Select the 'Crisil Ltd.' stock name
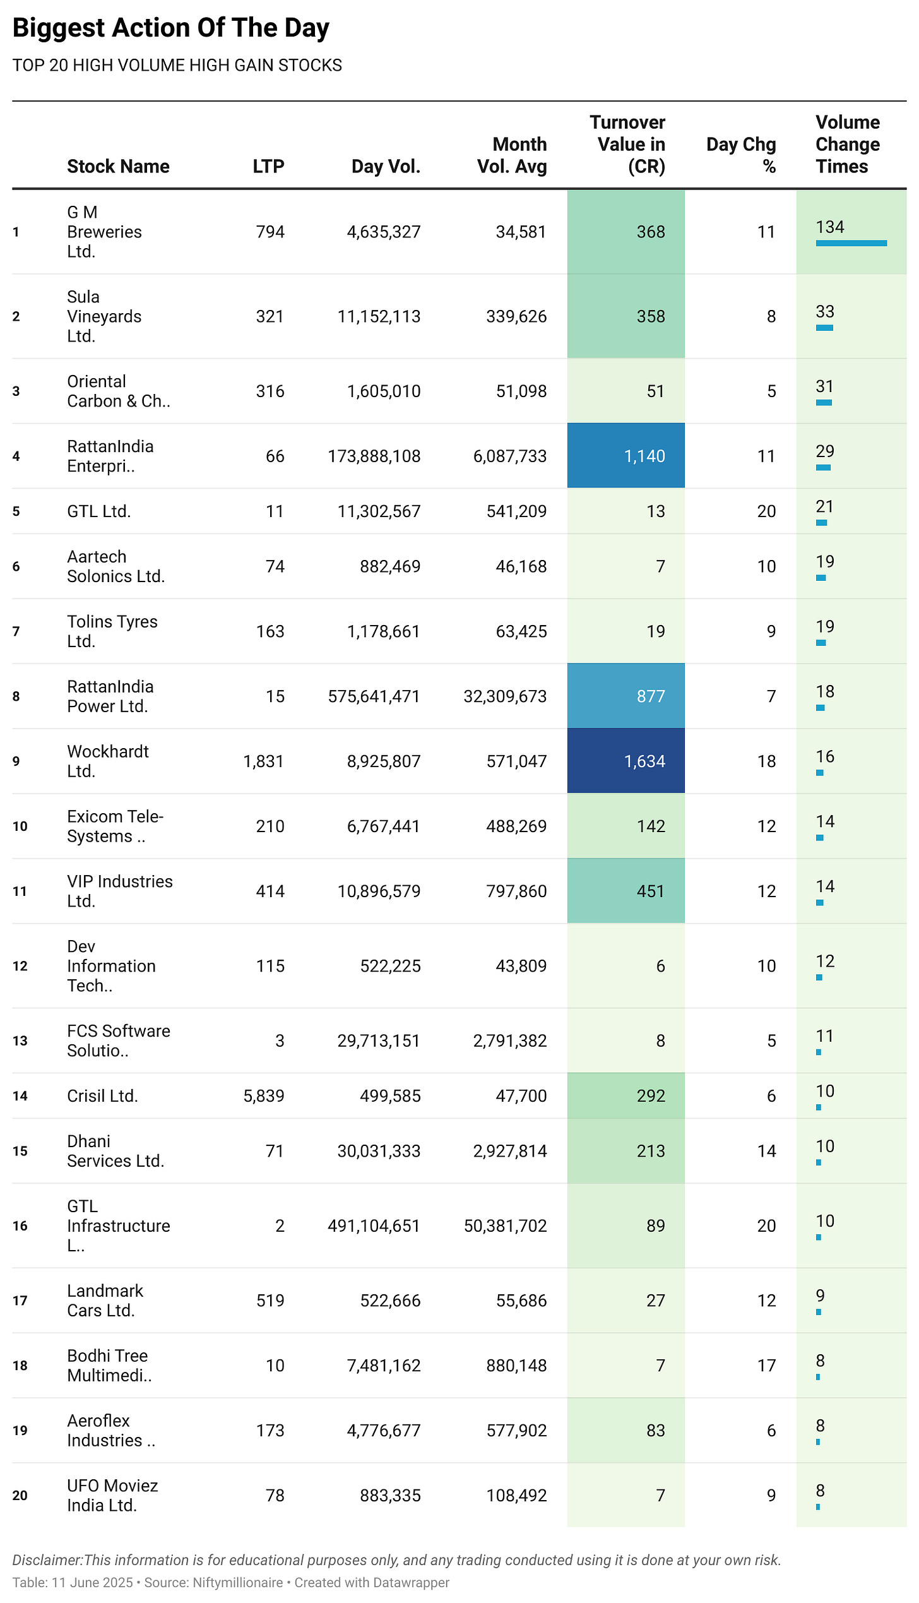The height and width of the screenshot is (1603, 919). coord(102,1096)
